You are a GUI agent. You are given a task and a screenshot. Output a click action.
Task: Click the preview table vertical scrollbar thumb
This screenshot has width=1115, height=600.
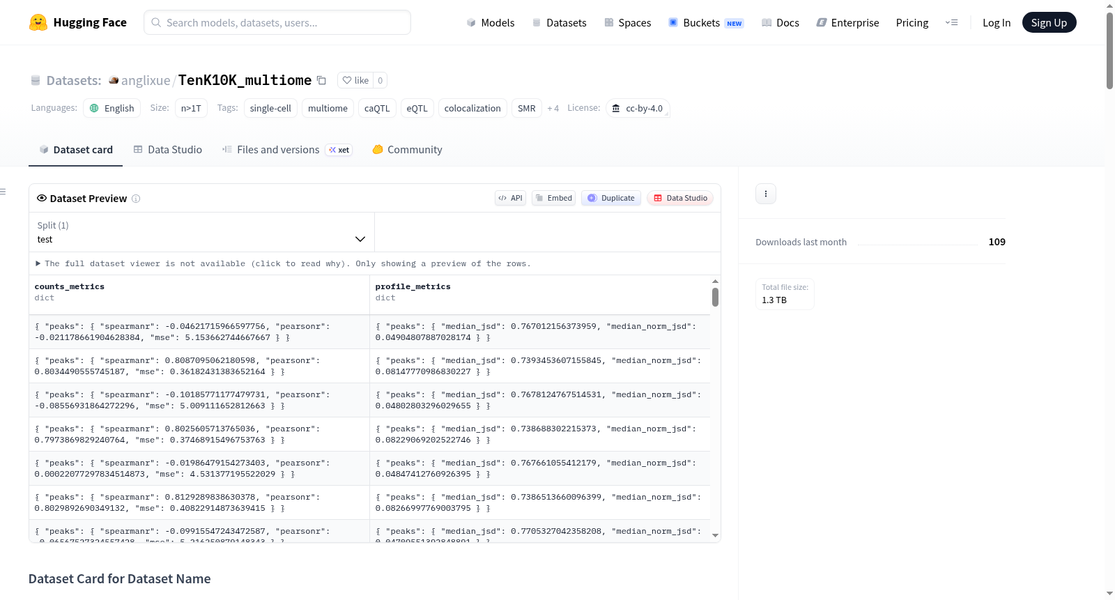pos(715,298)
